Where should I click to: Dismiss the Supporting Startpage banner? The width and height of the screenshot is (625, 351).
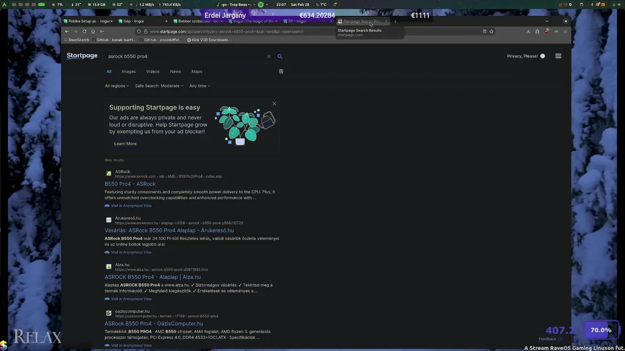[274, 103]
